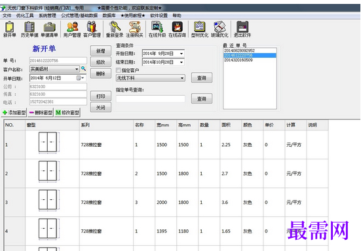Expand the 客户名称 dropdown
This screenshot has width=361, height=251.
(x=77, y=69)
